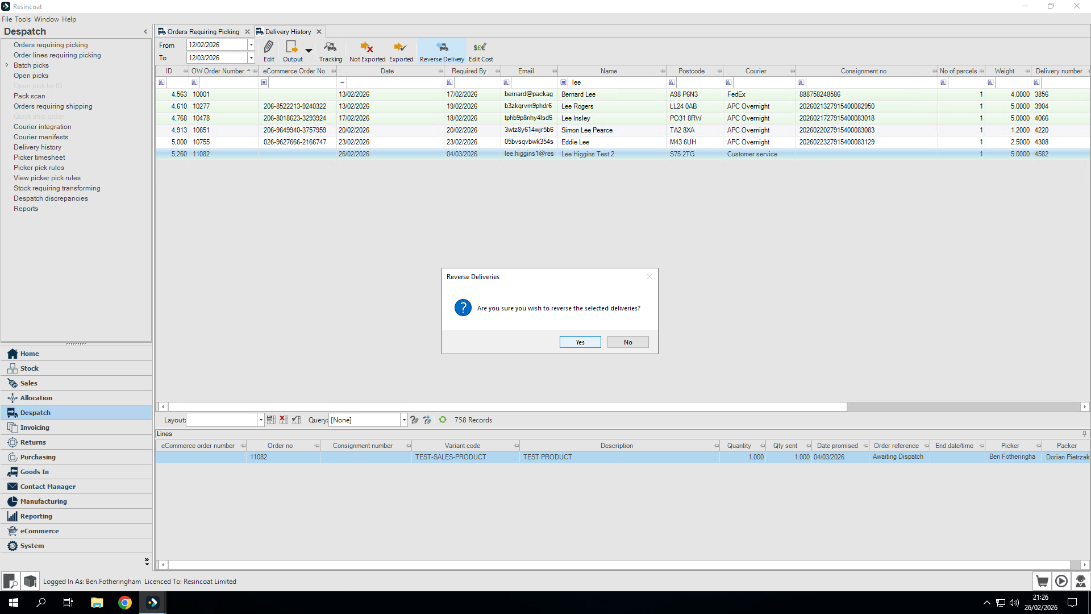Open Chrome from the taskbar
Image resolution: width=1091 pixels, height=614 pixels.
(x=125, y=603)
